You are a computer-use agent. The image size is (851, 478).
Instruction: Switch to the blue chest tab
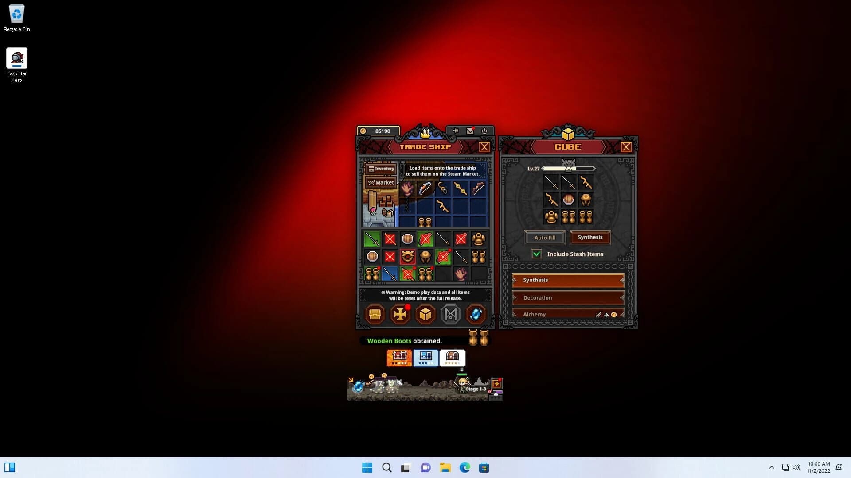coord(426,358)
